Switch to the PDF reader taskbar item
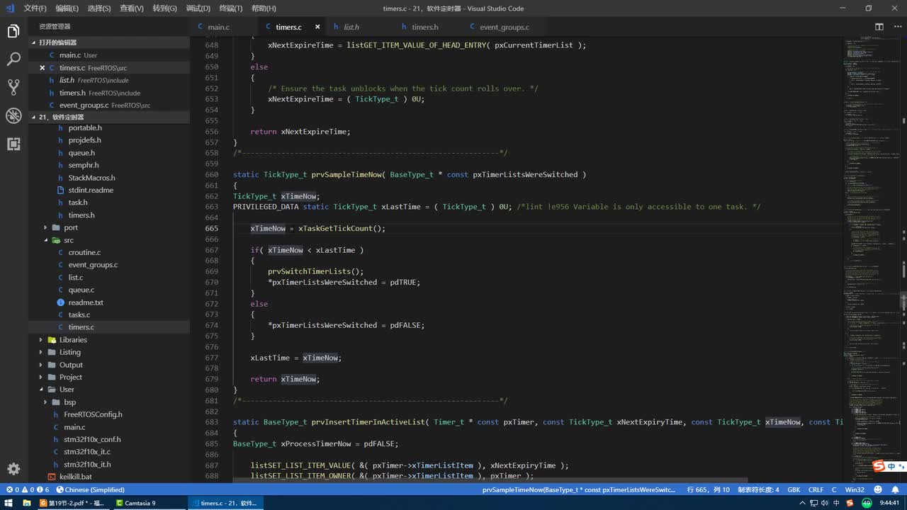 coord(74,503)
